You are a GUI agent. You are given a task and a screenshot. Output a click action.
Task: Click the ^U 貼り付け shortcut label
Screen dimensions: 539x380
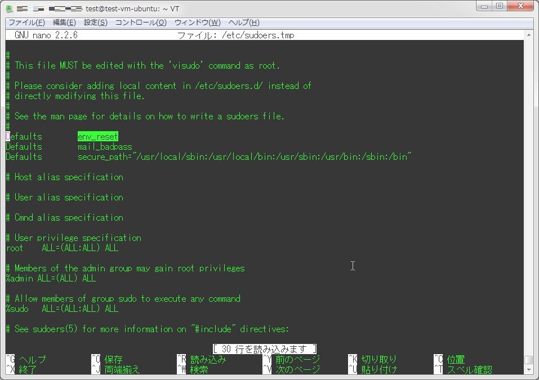point(373,370)
